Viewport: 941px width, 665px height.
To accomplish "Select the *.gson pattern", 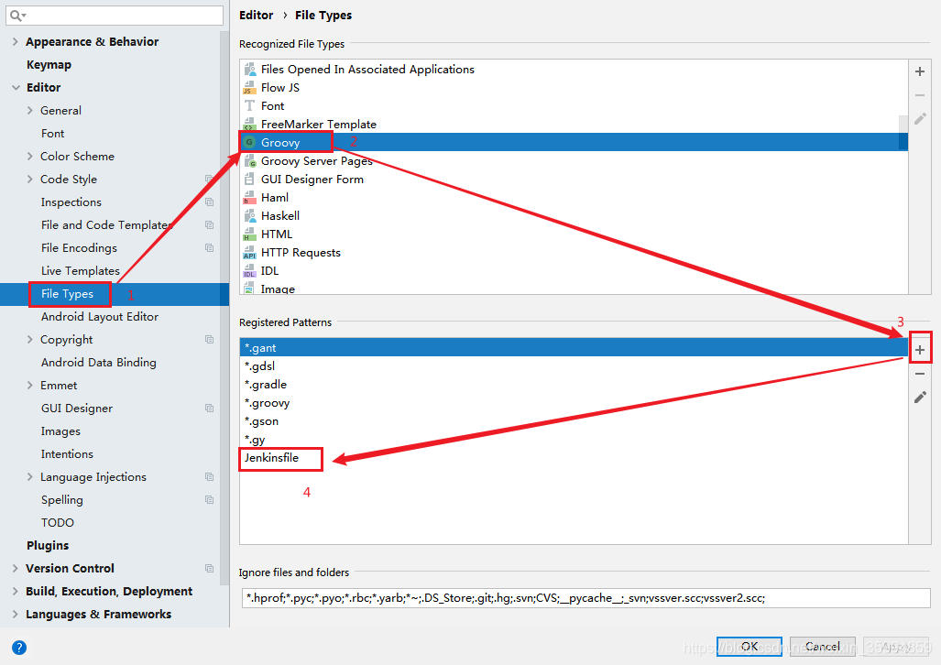I will (574, 420).
